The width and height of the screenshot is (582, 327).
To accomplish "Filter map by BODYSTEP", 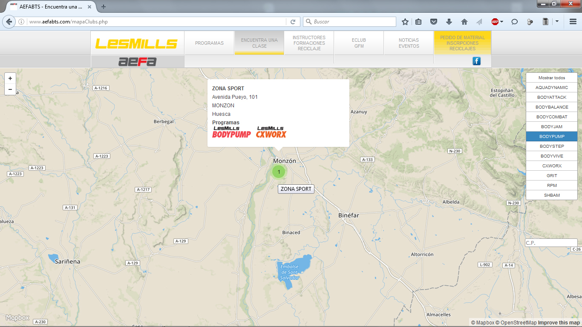I will pos(552,146).
